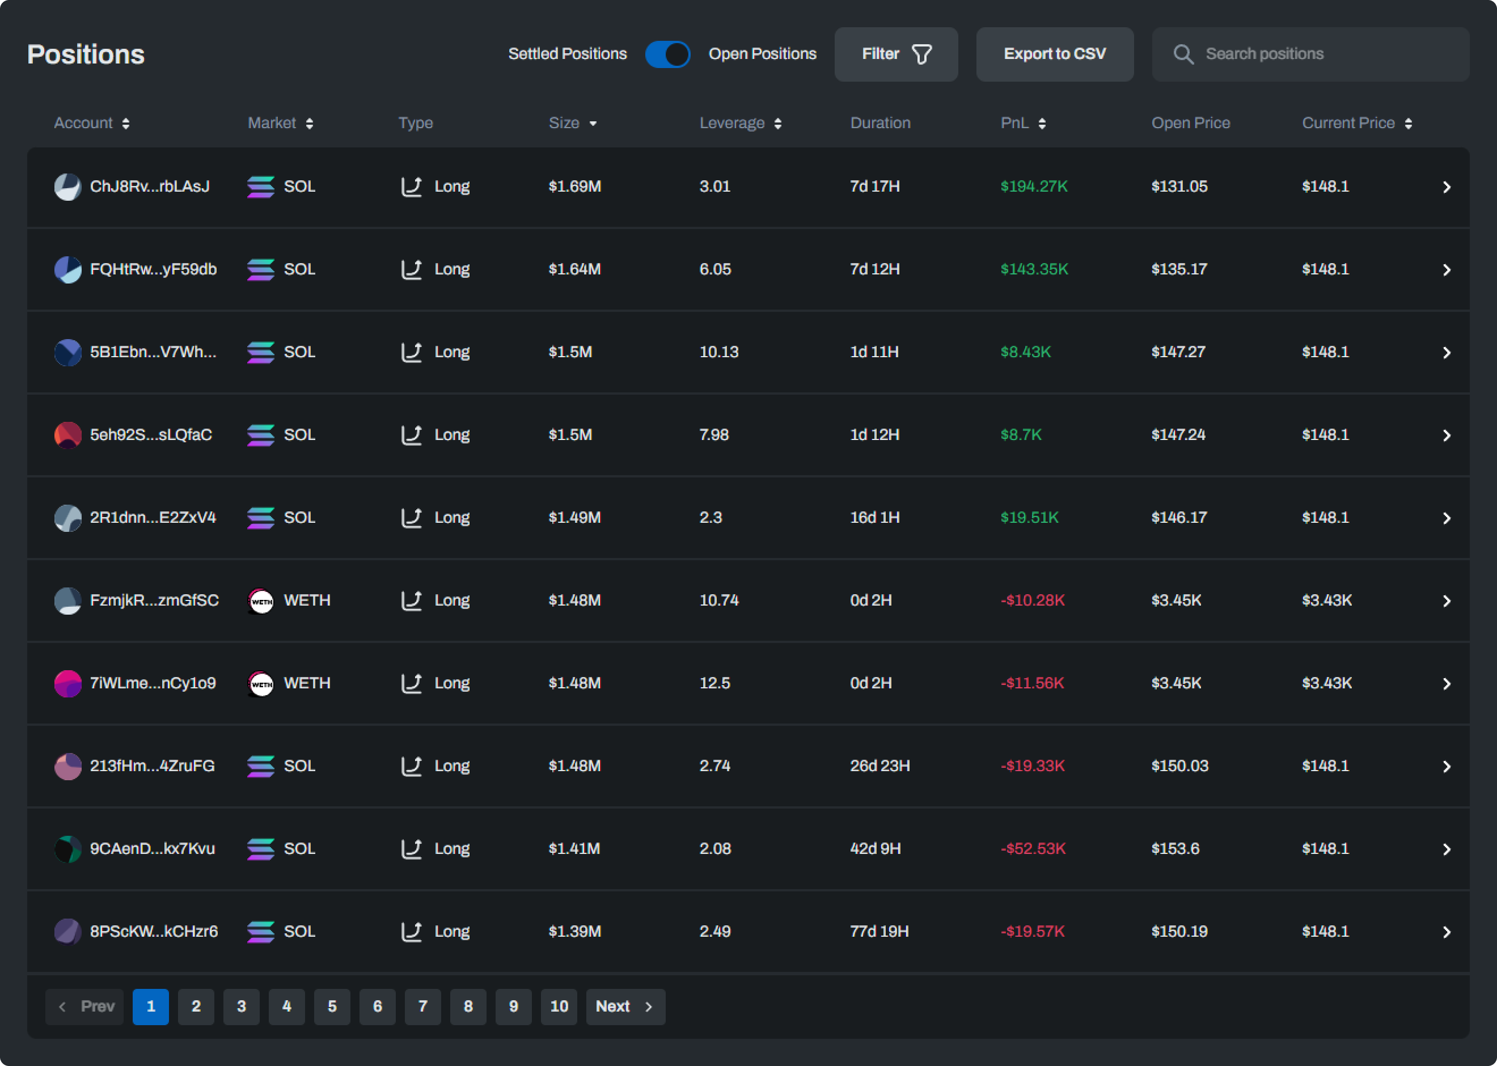Click avatar of 5B1Ebn...V7Wh account
Image resolution: width=1497 pixels, height=1066 pixels.
tap(67, 352)
